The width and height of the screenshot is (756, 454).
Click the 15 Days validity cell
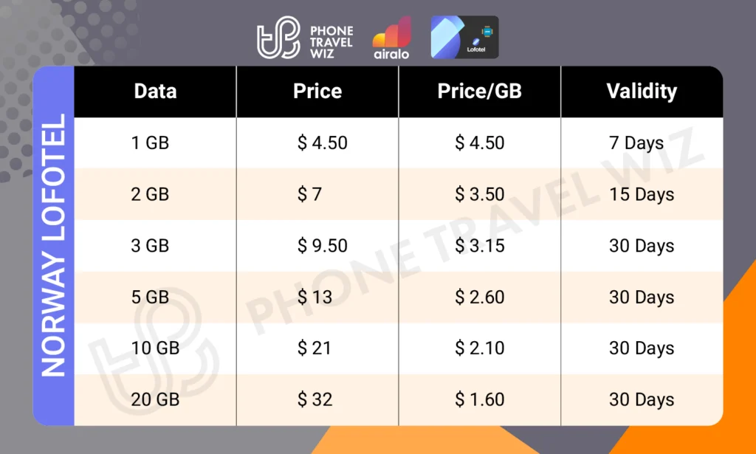click(641, 194)
